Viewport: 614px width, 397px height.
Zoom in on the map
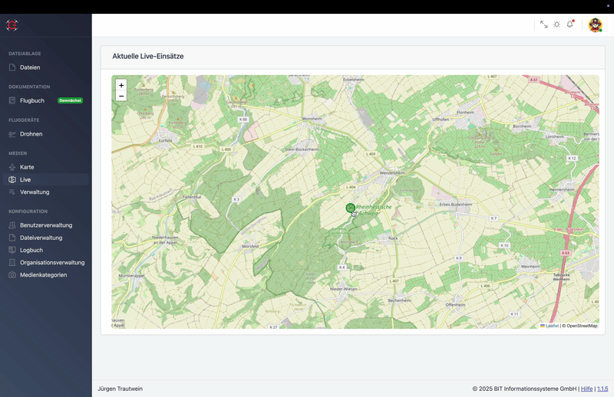click(121, 85)
